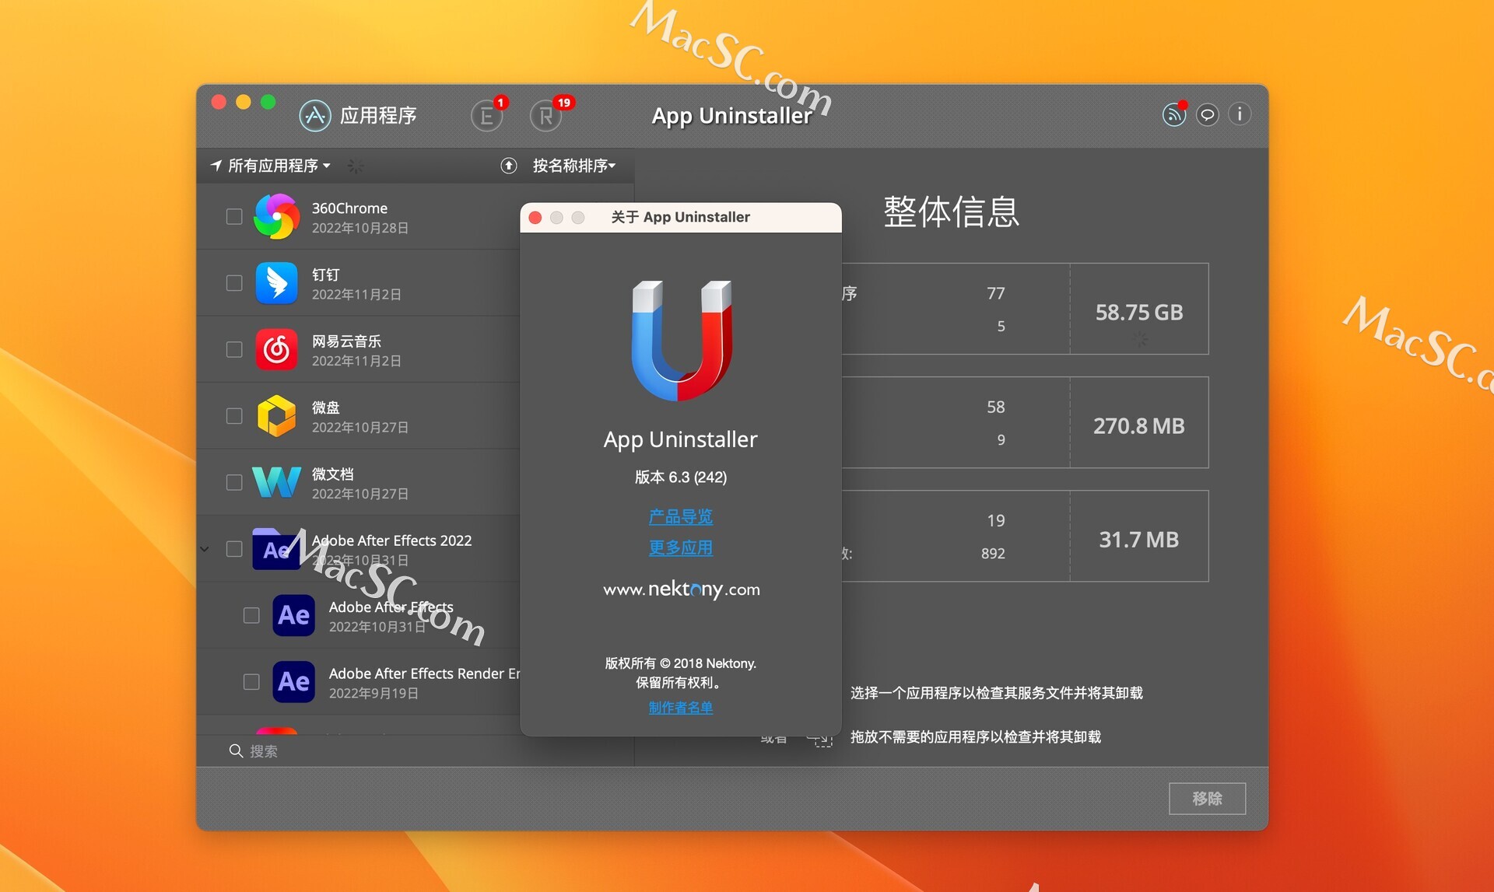Check the 钉钉 checkbox
This screenshot has height=892, width=1494.
234,283
